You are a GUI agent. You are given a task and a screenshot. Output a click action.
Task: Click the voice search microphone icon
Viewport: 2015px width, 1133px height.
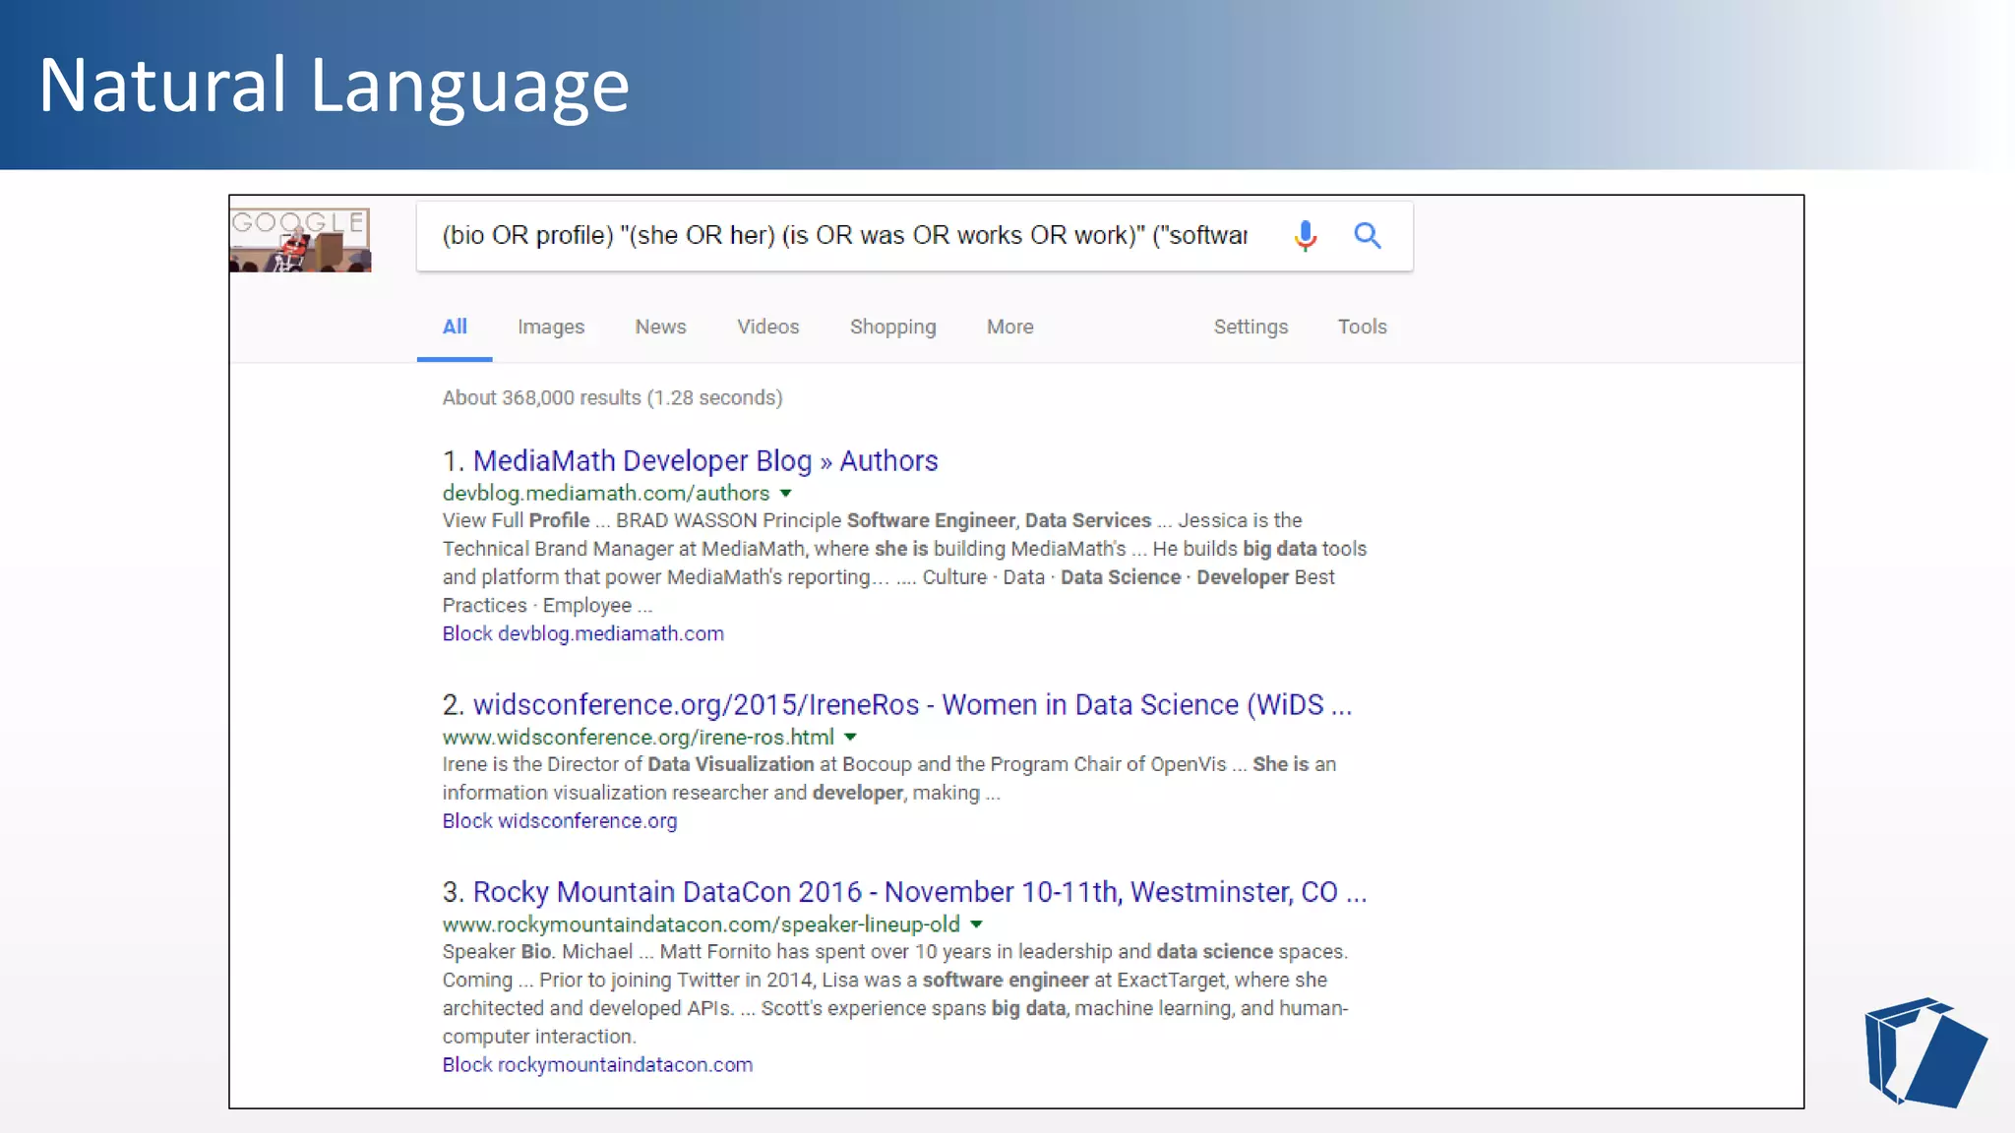coord(1305,236)
